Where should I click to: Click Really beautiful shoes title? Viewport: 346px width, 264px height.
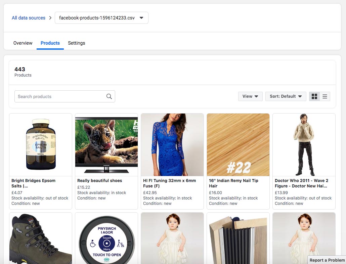[99, 181]
